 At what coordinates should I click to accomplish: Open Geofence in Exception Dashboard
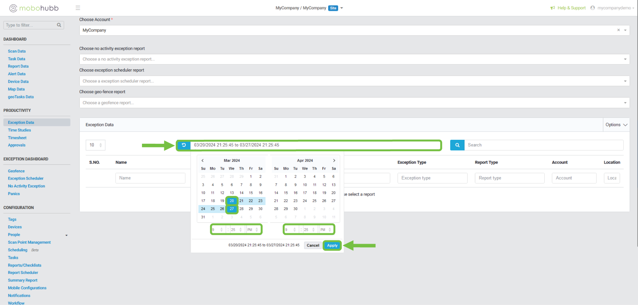(x=16, y=171)
